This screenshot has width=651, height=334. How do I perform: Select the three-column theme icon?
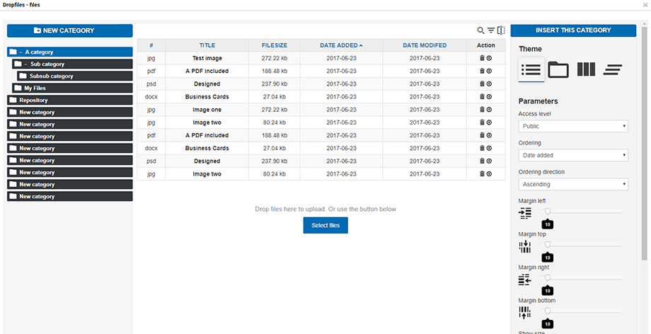click(x=586, y=69)
